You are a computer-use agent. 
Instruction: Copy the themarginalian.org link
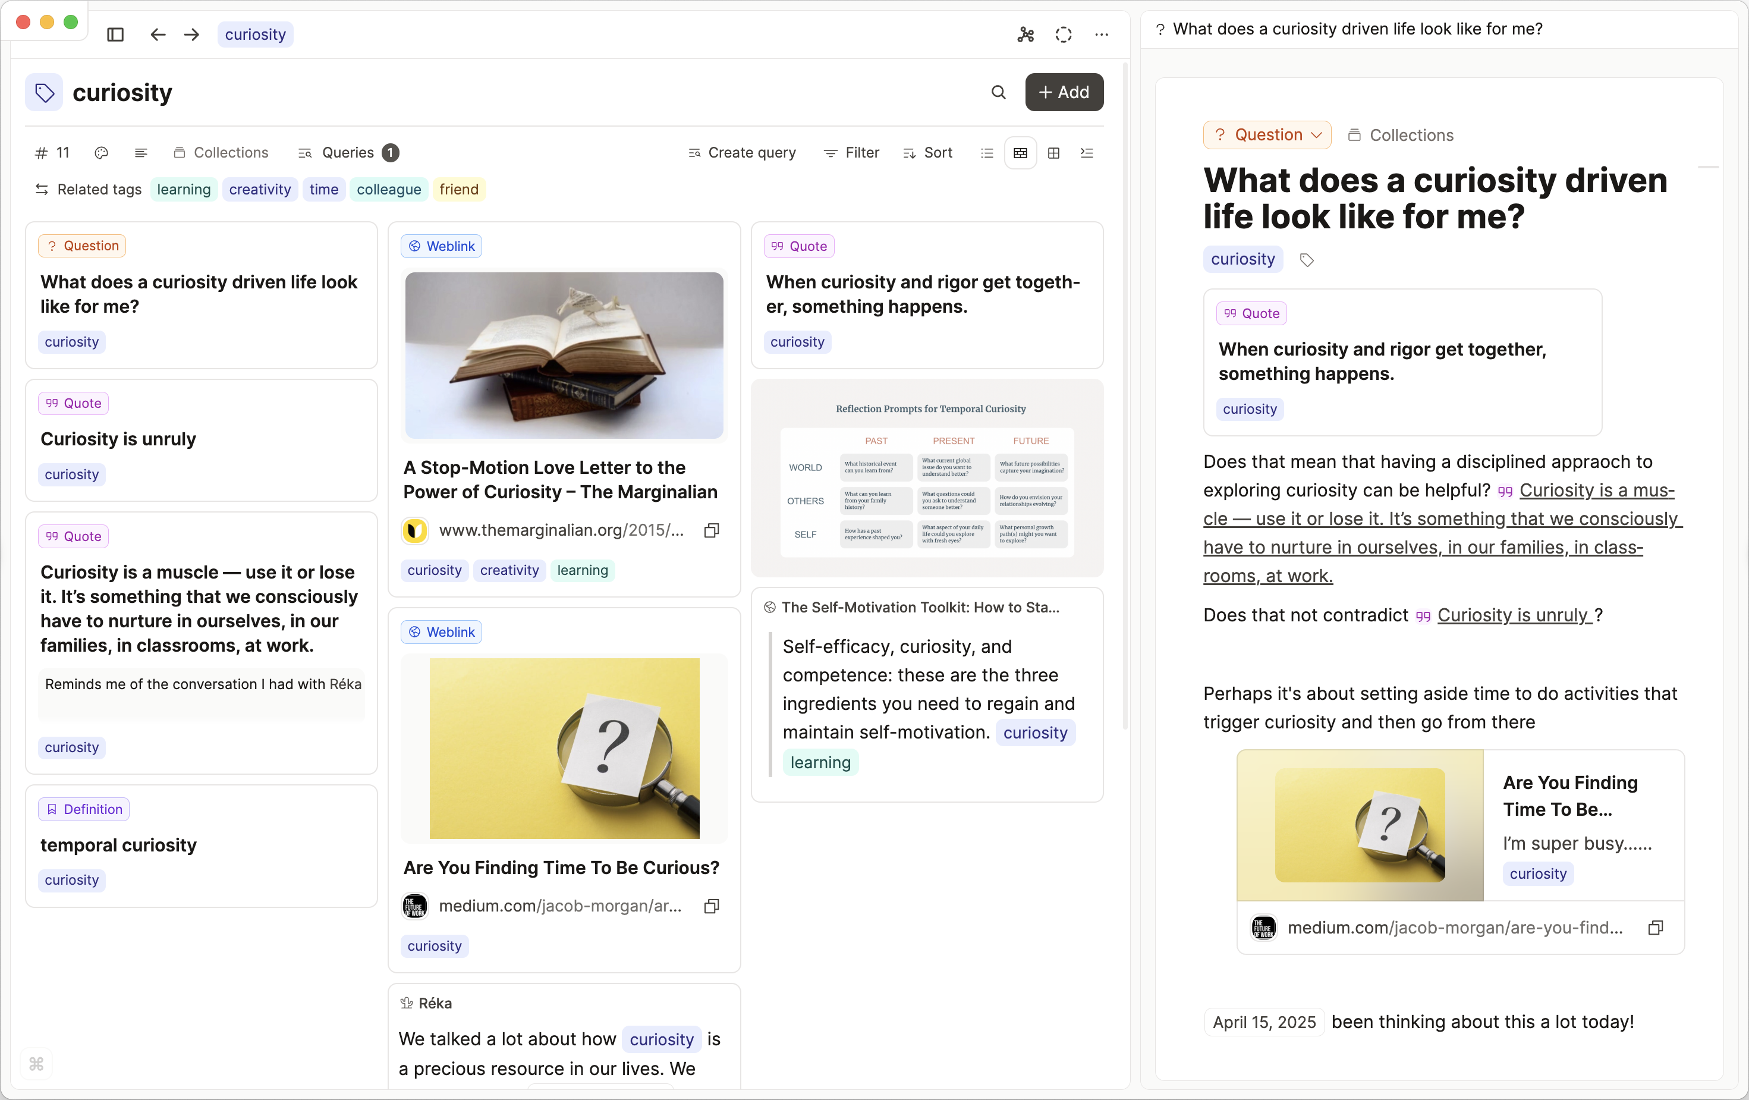(x=711, y=530)
